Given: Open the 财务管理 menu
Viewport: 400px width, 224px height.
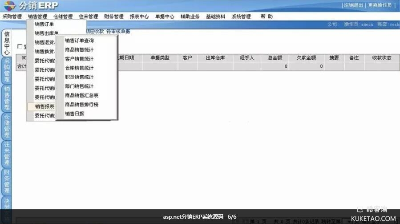Looking at the screenshot, I should pyautogui.click(x=114, y=16).
